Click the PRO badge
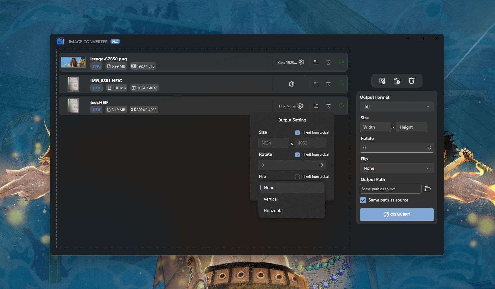 point(115,41)
